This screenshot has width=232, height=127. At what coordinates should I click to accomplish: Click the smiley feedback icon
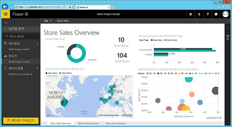click(x=216, y=14)
